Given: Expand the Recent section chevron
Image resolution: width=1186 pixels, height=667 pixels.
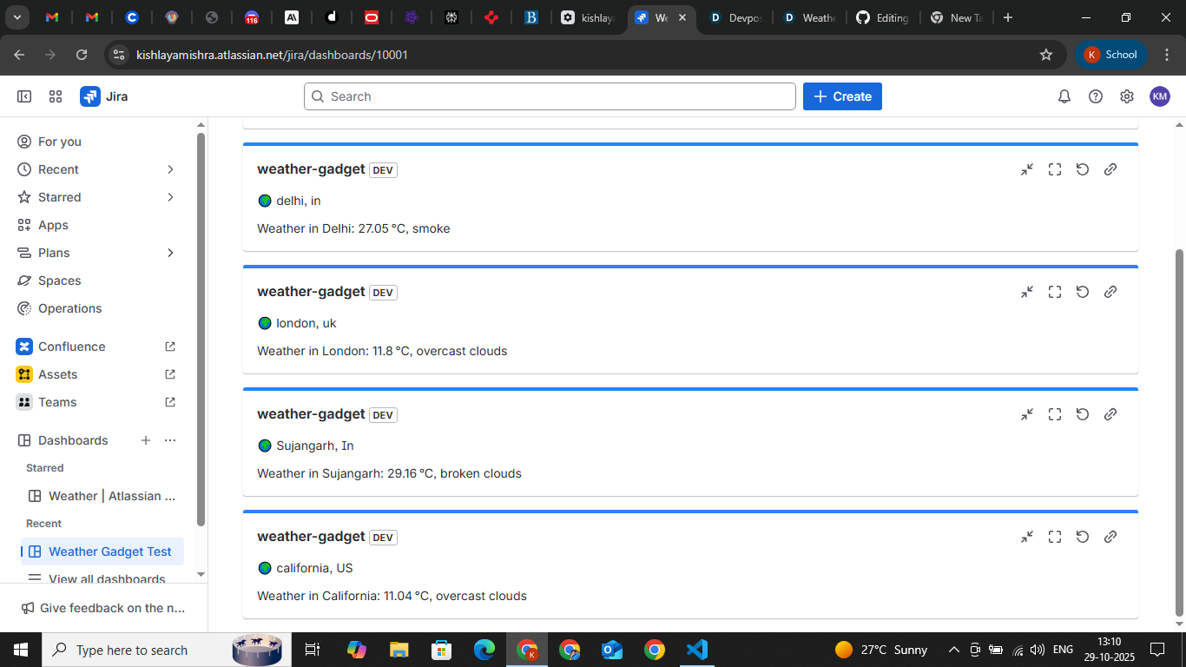Looking at the screenshot, I should (x=170, y=169).
